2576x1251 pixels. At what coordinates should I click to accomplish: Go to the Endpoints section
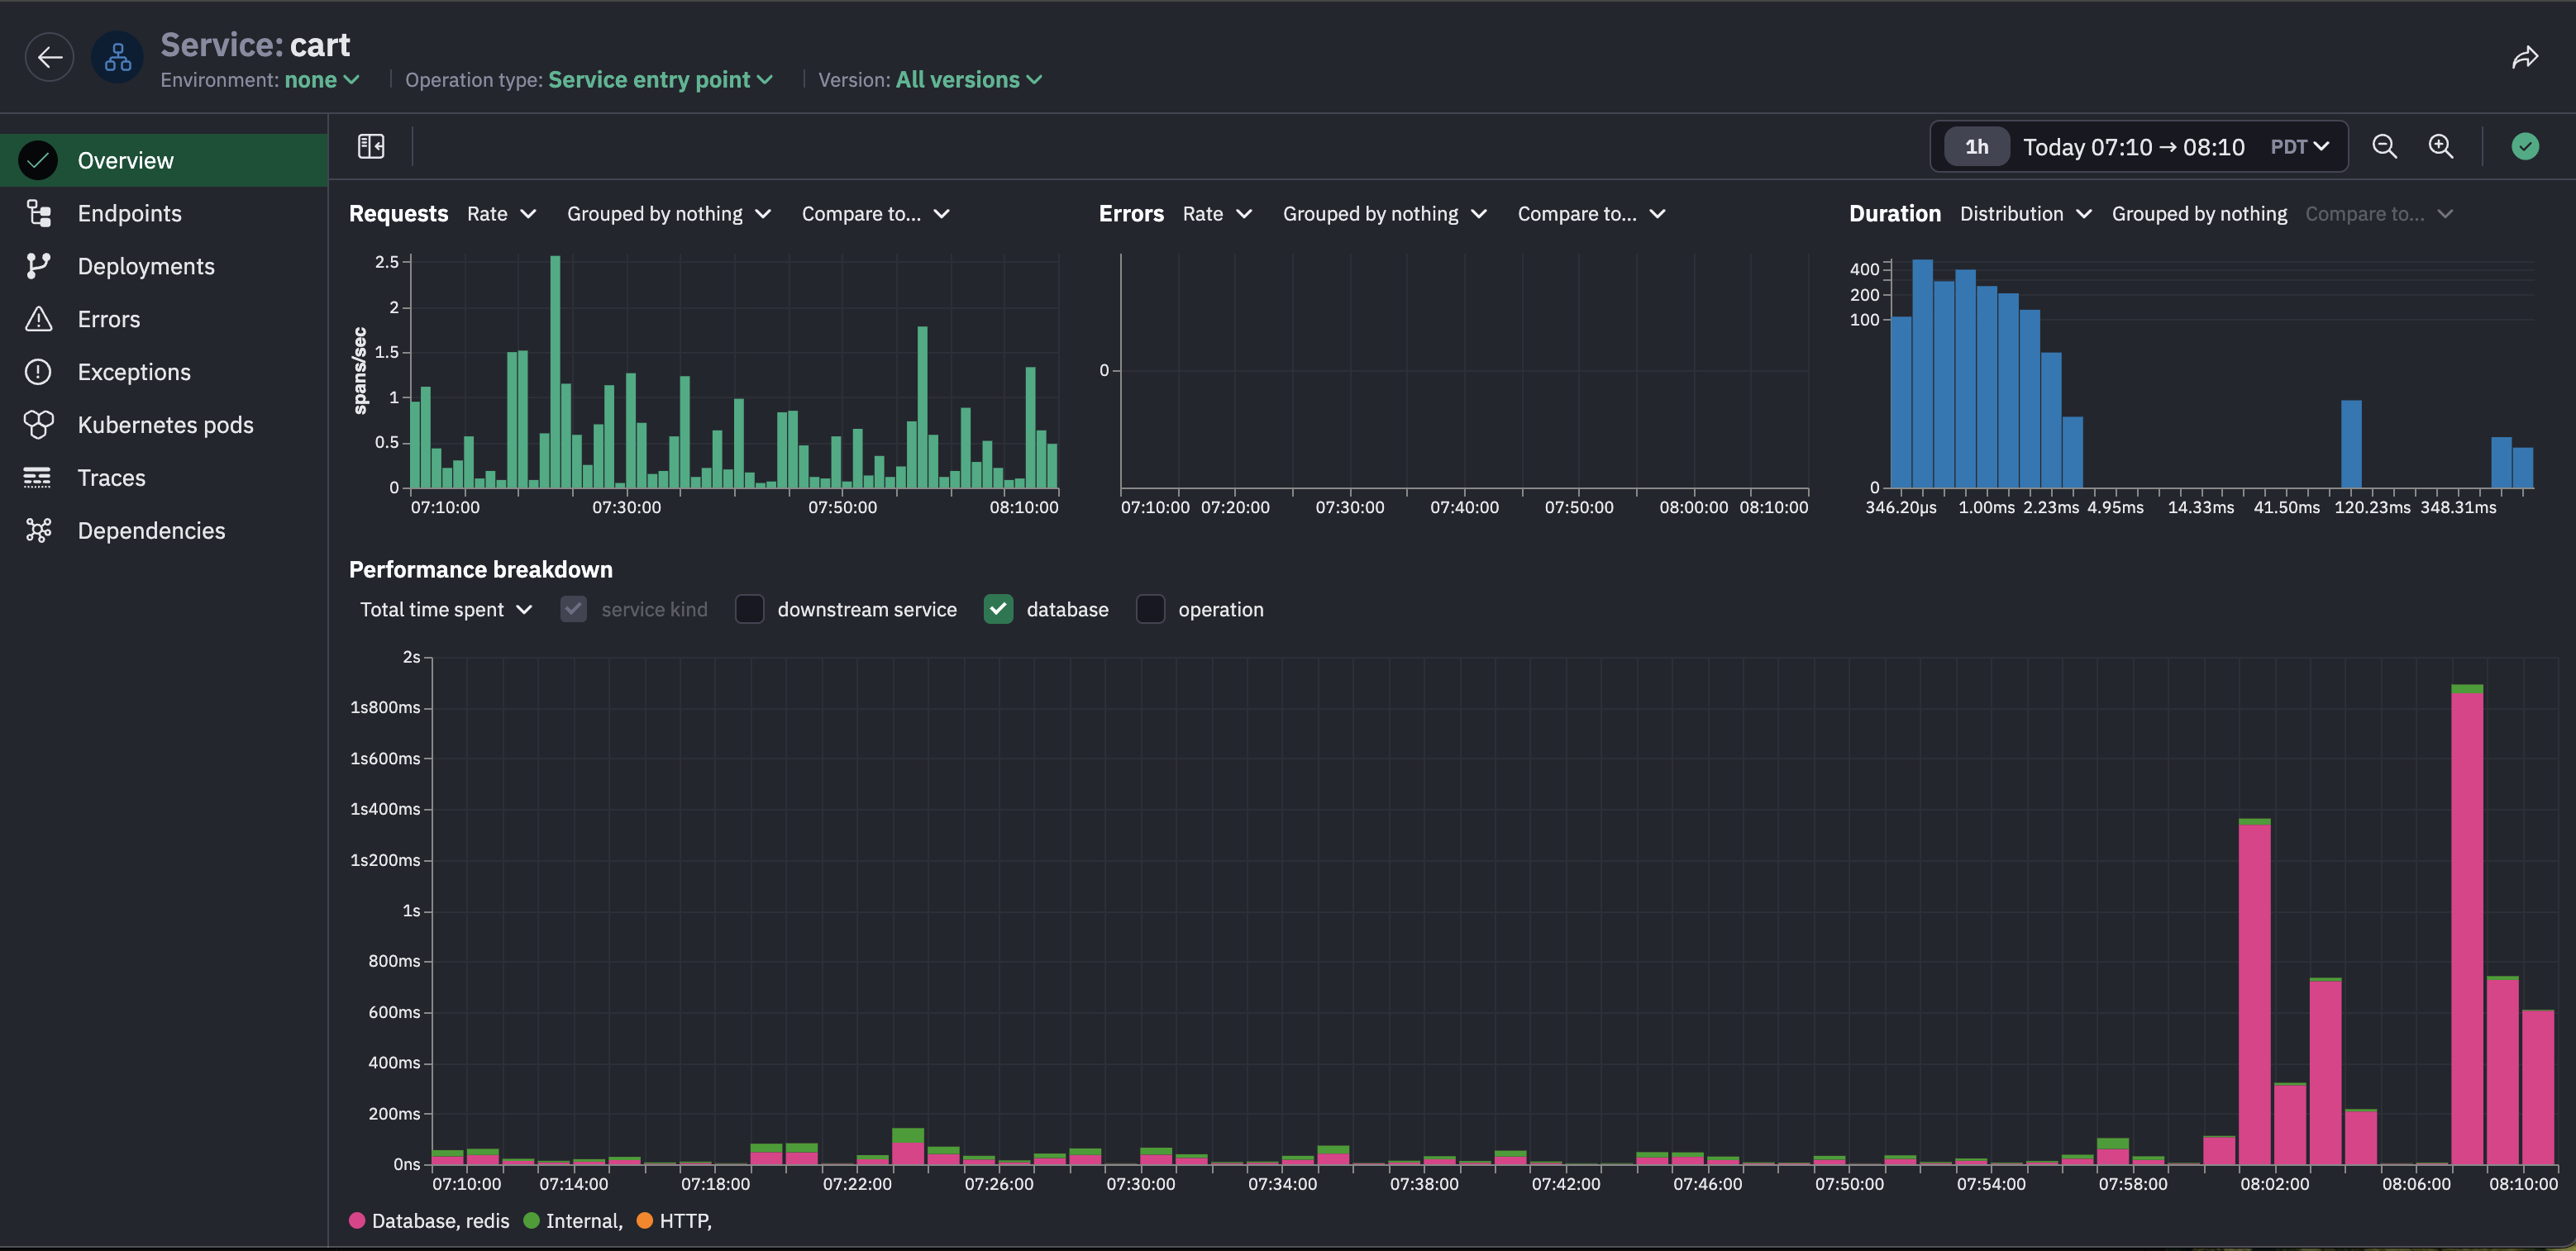[x=129, y=214]
